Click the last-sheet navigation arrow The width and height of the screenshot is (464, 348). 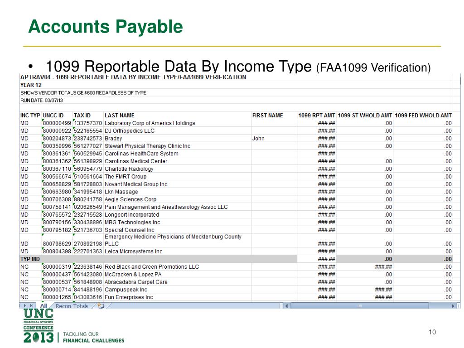click(31, 306)
